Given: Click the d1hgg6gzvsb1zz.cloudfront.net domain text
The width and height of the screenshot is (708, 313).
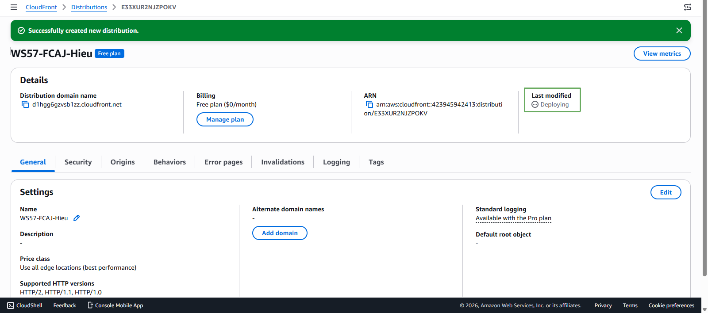Looking at the screenshot, I should (77, 105).
